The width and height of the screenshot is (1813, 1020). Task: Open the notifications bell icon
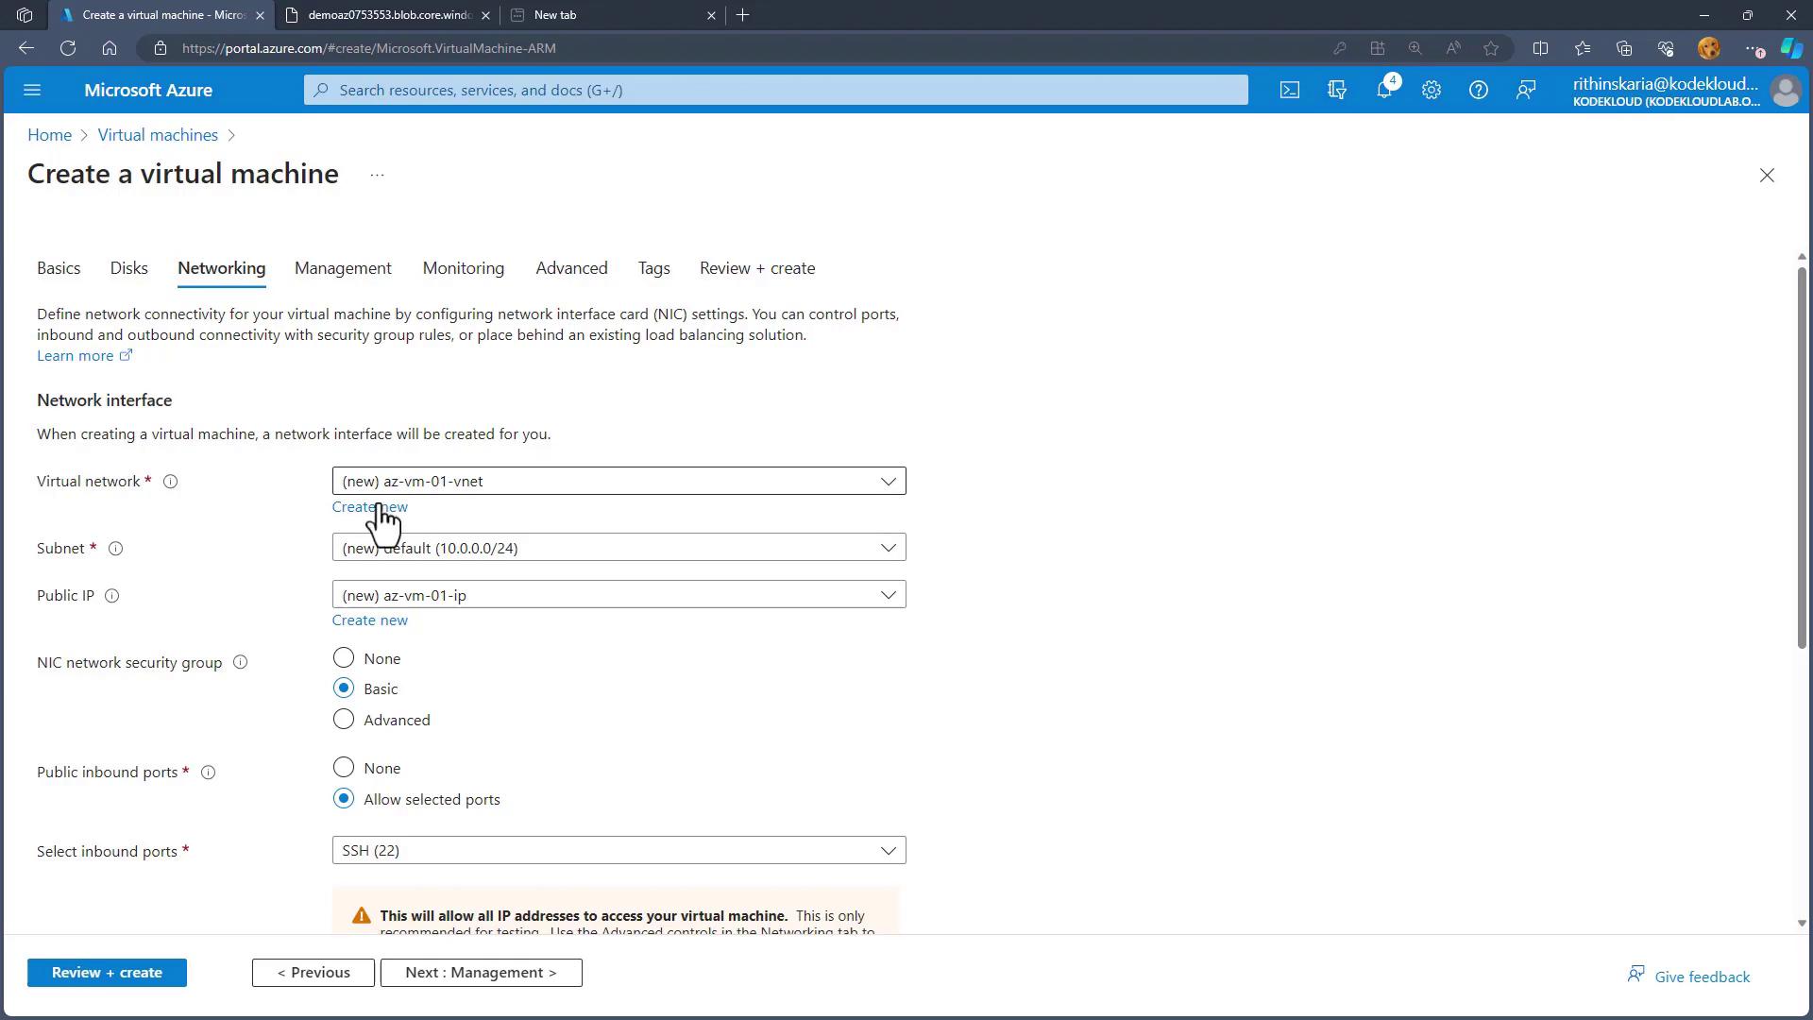[1383, 90]
